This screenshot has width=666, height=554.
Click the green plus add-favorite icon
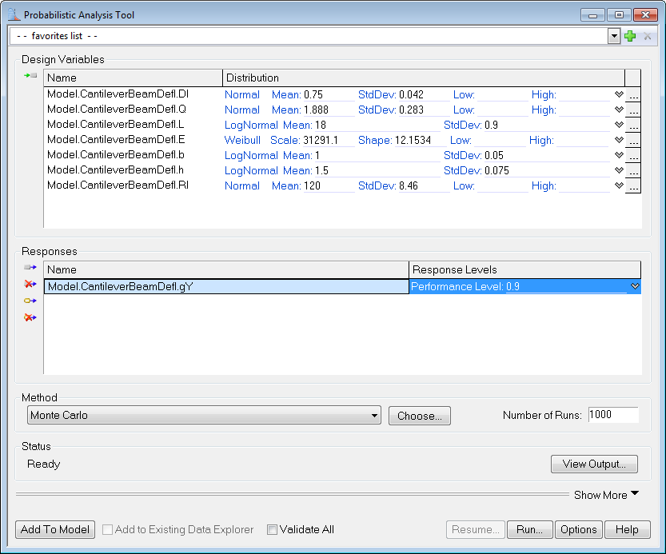[630, 36]
